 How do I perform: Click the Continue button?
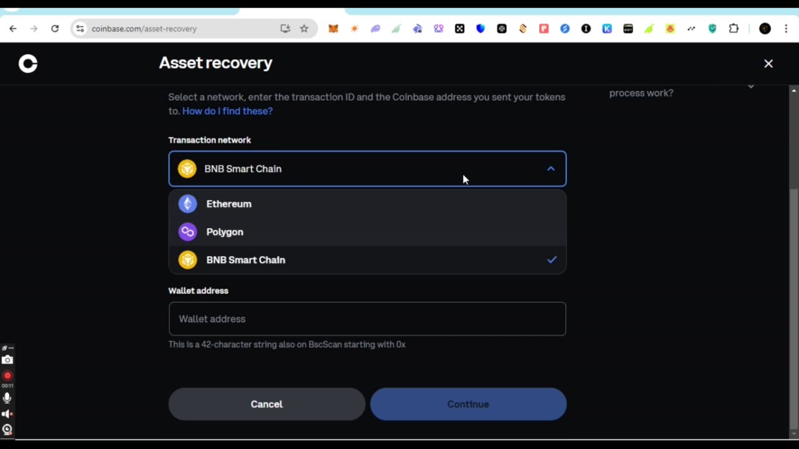coord(468,404)
